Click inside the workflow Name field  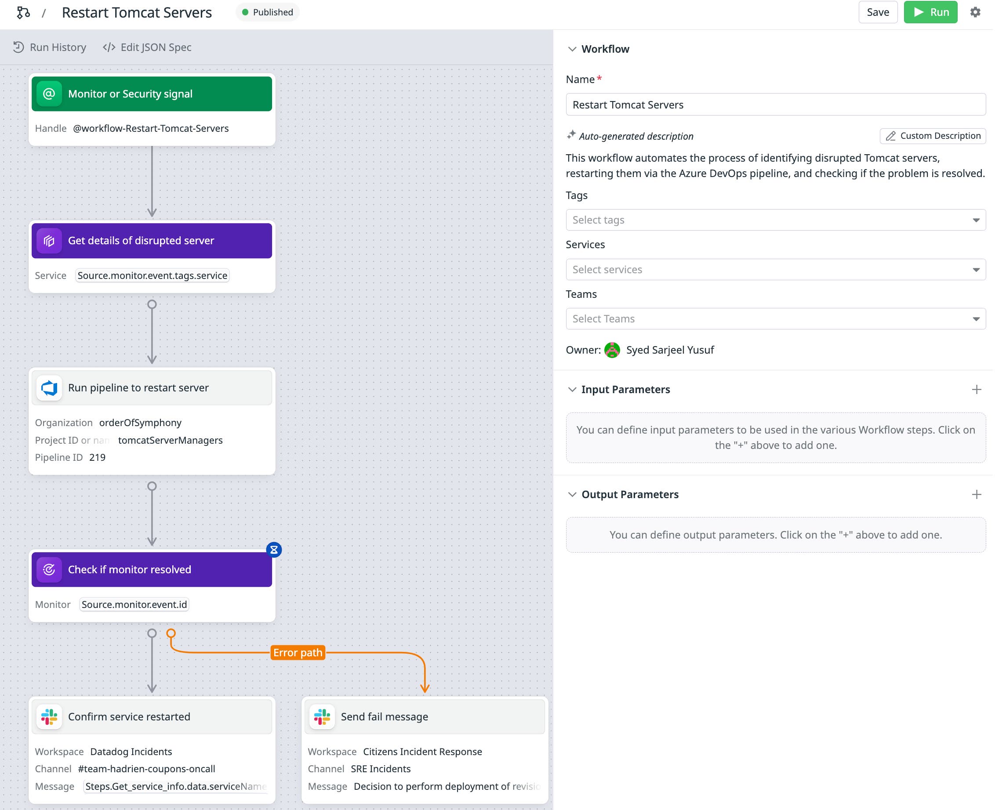point(776,105)
